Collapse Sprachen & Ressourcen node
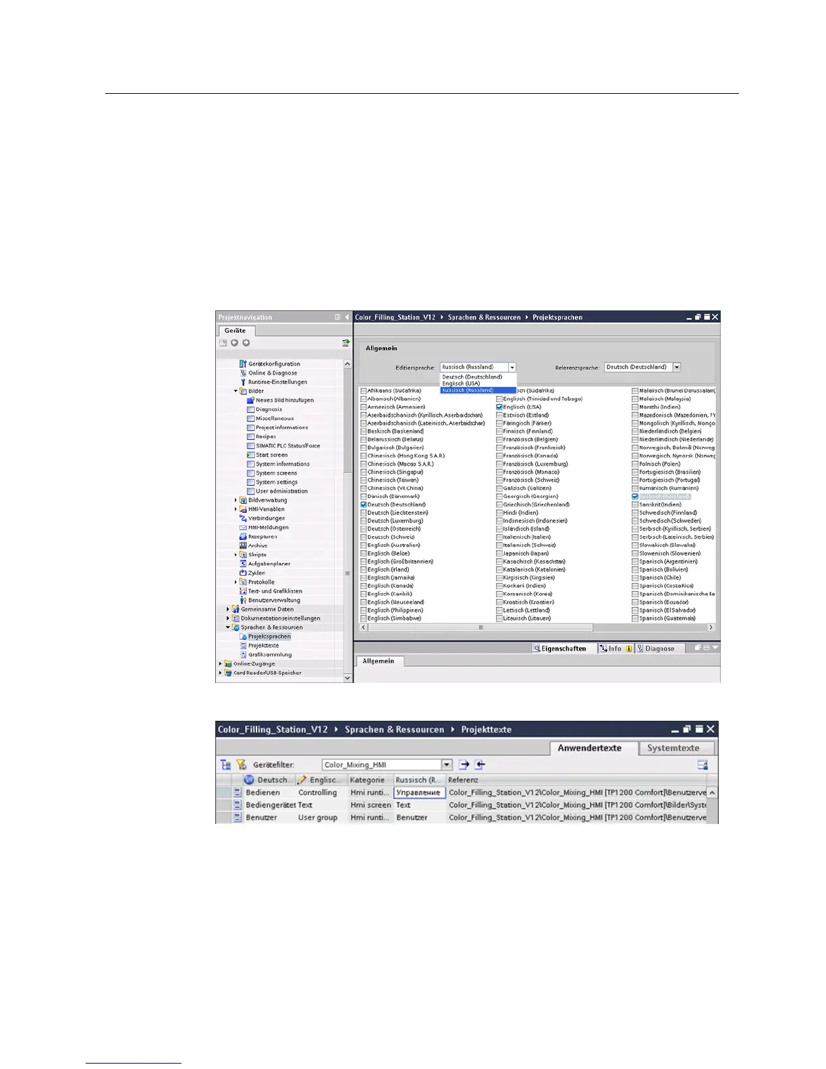 [x=228, y=628]
